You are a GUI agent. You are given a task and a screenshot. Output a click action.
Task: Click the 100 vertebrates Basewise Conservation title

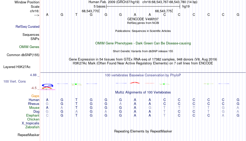click(143, 75)
